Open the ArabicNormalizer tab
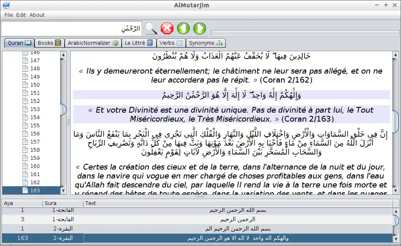 [x=93, y=43]
